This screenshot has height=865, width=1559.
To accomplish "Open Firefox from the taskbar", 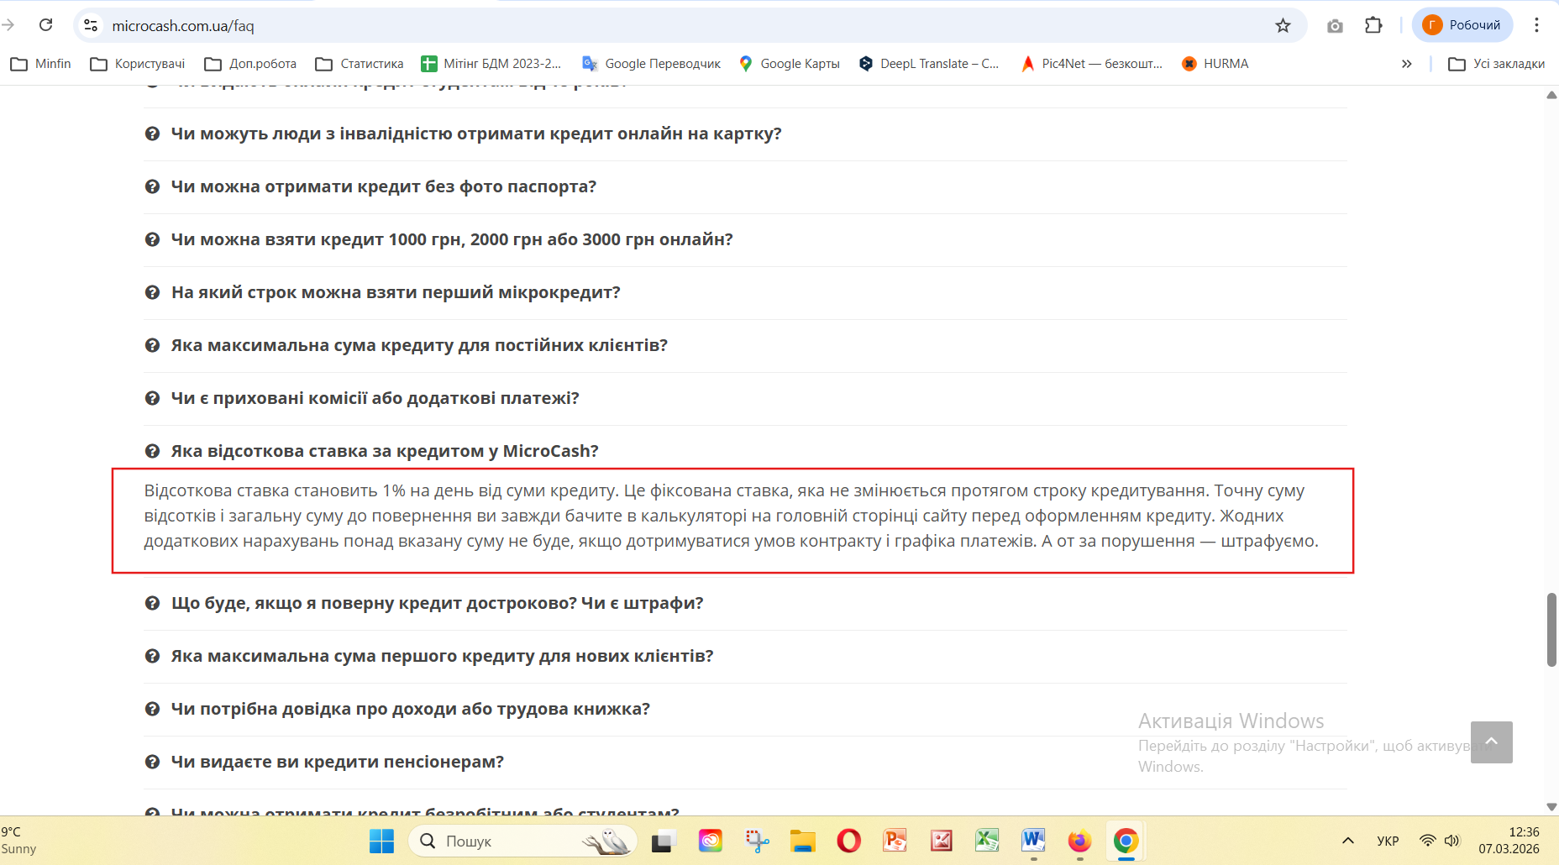I will point(1080,841).
